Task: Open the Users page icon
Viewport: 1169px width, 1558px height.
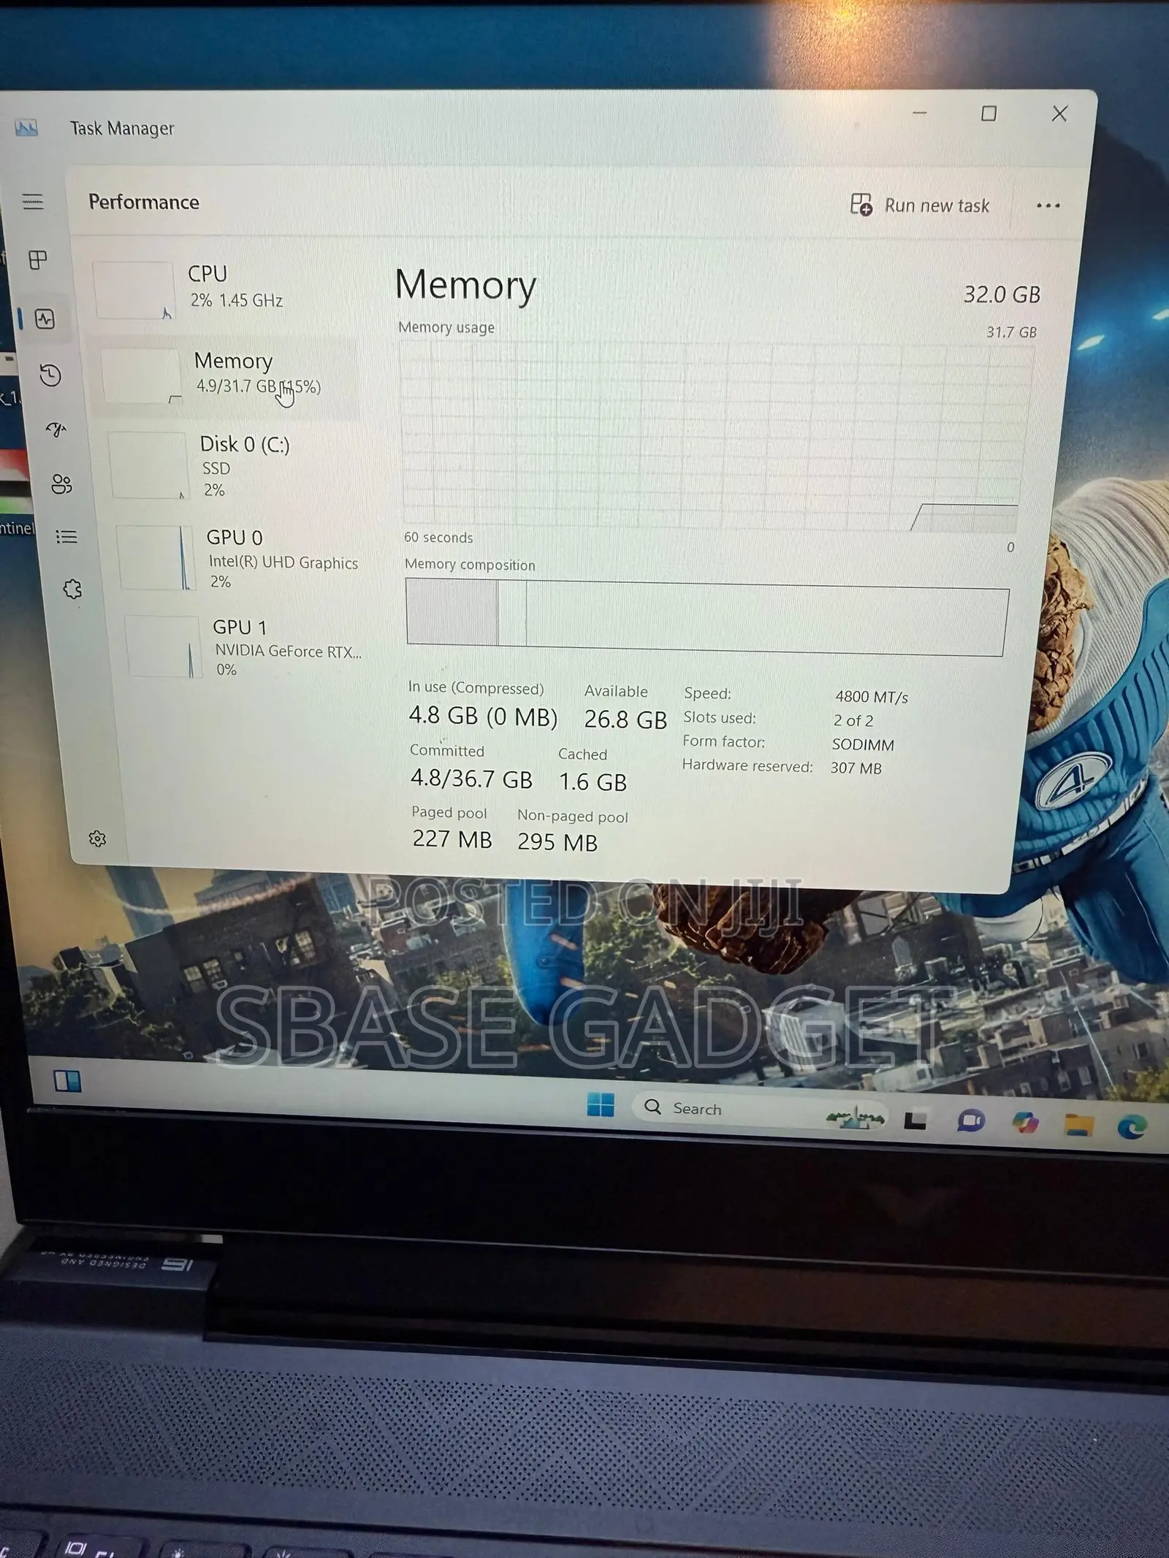Action: pos(62,484)
